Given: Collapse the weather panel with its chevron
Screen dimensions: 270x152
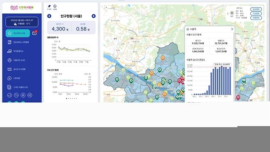Looking at the screenshot, I should pyautogui.click(x=228, y=14).
